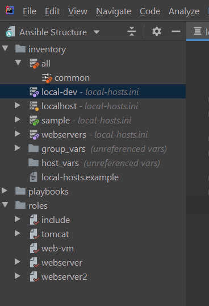Image resolution: width=209 pixels, height=306 pixels.
Task: Select the localhost tree item
Action: (59, 106)
